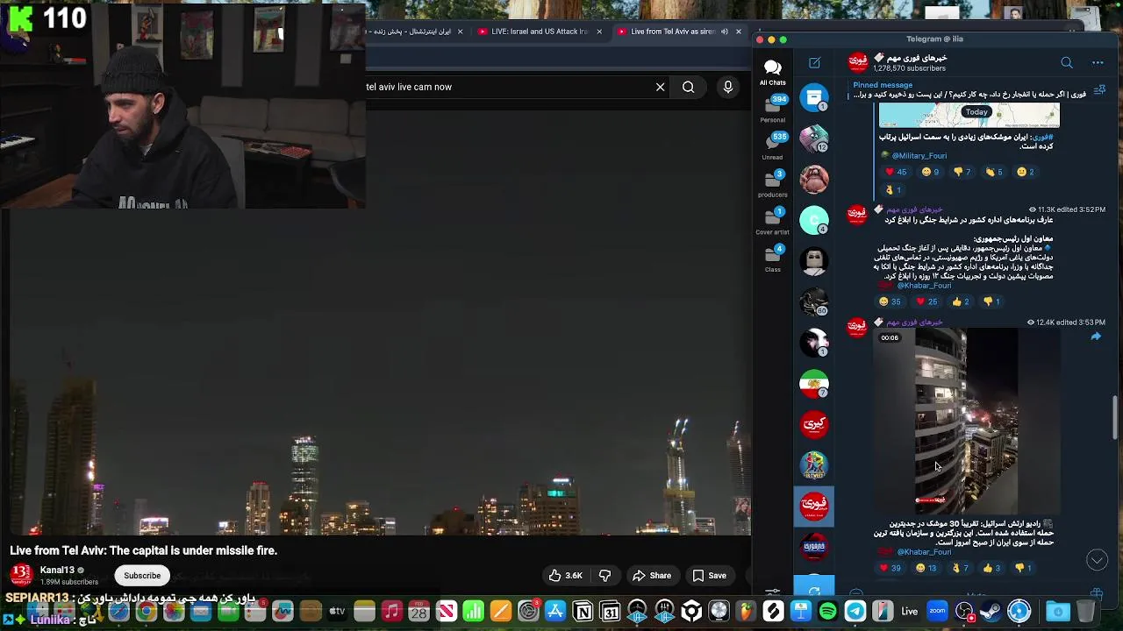Image resolution: width=1123 pixels, height=631 pixels.
Task: Dislike the YouTube video
Action: [x=604, y=576]
